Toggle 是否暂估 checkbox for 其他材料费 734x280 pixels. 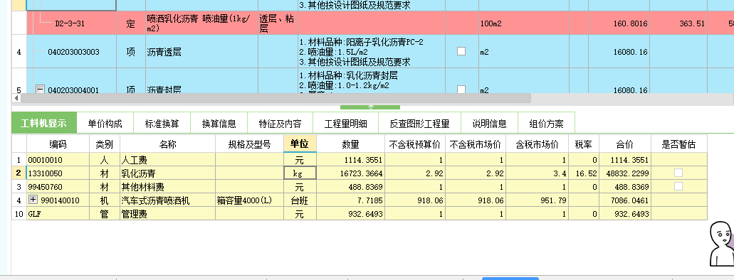click(678, 186)
